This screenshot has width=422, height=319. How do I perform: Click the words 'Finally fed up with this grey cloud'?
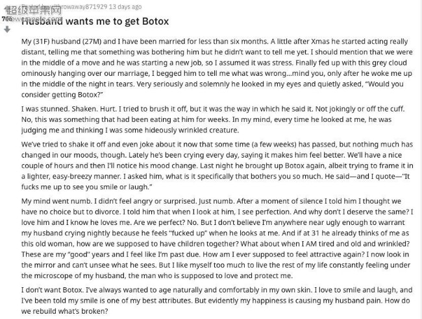click(x=351, y=63)
